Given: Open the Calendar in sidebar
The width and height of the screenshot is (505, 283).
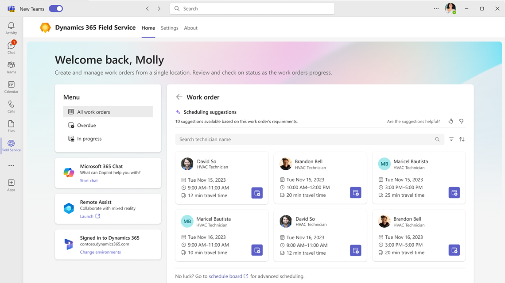Looking at the screenshot, I should [x=11, y=87].
